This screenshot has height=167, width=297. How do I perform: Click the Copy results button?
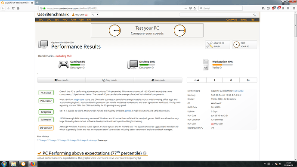coord(110,80)
